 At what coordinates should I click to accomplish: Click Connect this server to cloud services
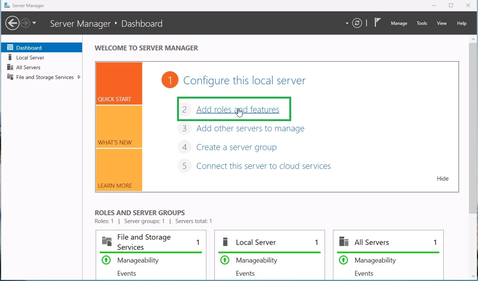tap(264, 166)
